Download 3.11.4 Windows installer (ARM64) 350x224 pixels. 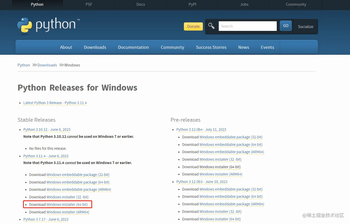pyautogui.click(x=68, y=212)
